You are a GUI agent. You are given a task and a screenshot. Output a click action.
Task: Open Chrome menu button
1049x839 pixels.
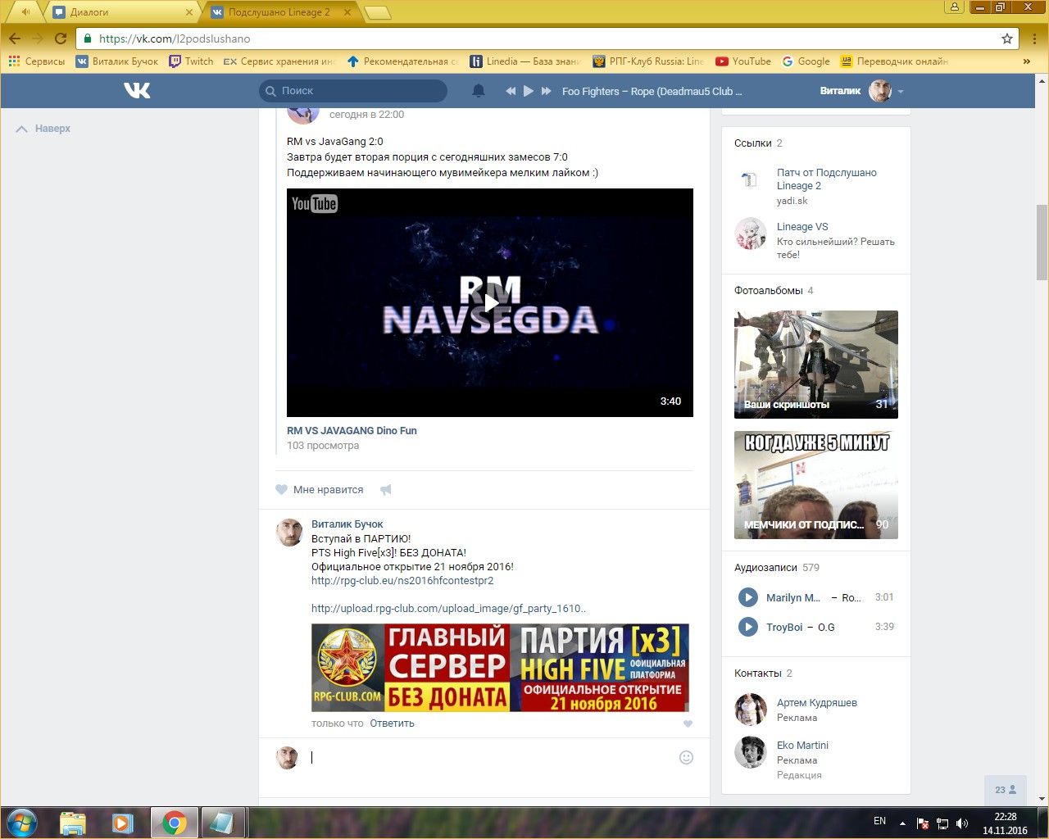coord(1033,39)
